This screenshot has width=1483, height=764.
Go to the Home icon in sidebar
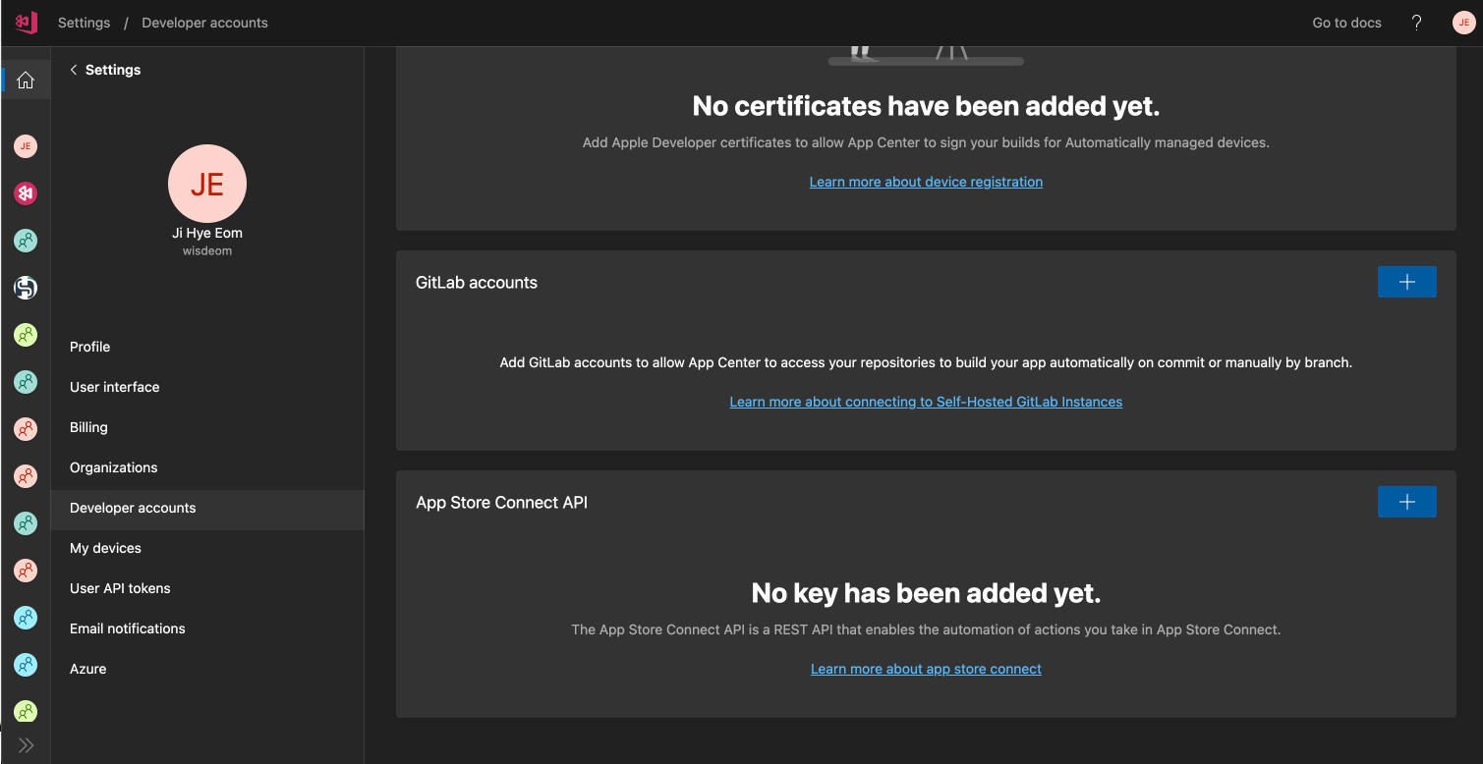pos(26,81)
